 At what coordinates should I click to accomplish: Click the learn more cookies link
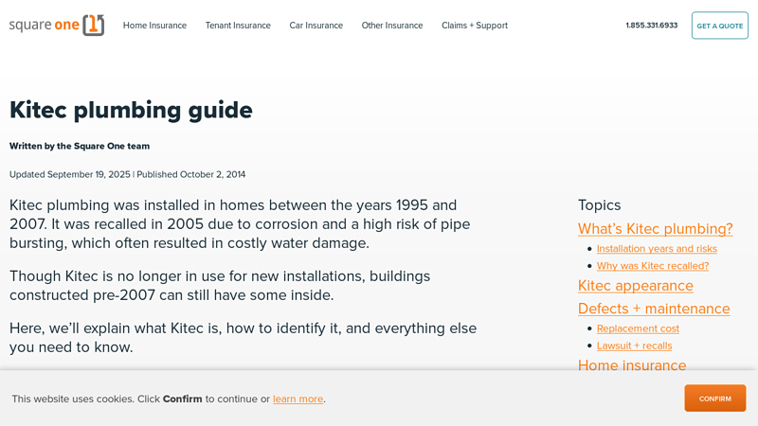point(298,399)
